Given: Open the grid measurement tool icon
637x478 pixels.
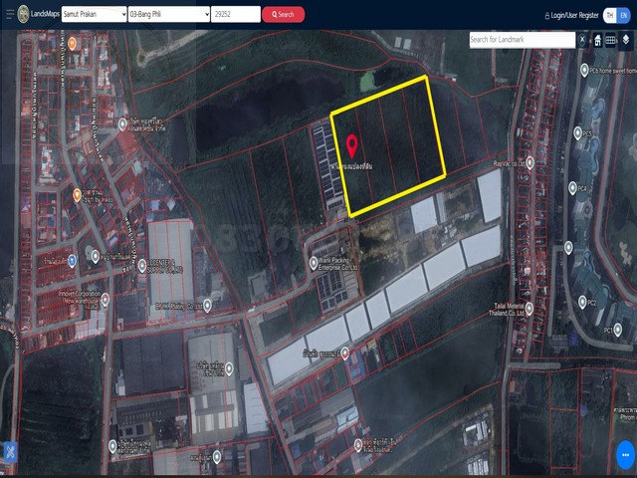Looking at the screenshot, I should (x=611, y=41).
